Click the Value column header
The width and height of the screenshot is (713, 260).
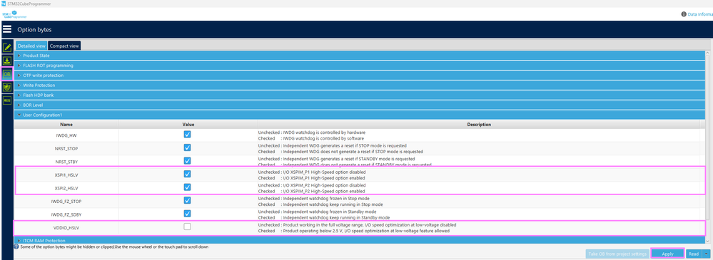188,125
